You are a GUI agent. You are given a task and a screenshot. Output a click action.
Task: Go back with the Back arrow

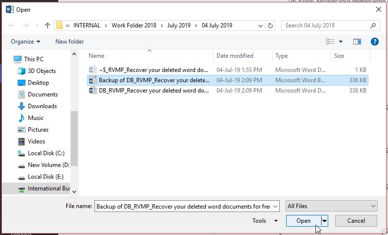[11, 25]
